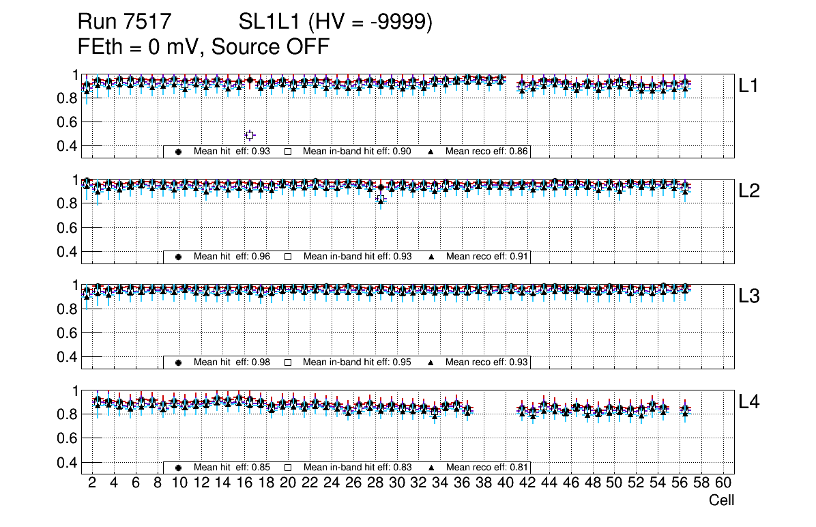Click the triangle legend marker in L3 panel

tap(431, 362)
